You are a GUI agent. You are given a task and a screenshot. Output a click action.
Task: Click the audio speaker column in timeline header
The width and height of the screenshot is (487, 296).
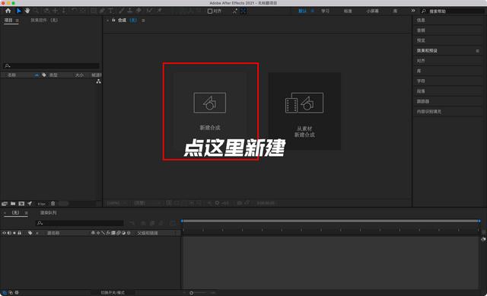tap(9, 233)
